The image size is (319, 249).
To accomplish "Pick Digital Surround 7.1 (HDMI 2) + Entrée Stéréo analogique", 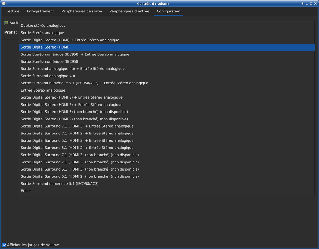I will (167, 133).
